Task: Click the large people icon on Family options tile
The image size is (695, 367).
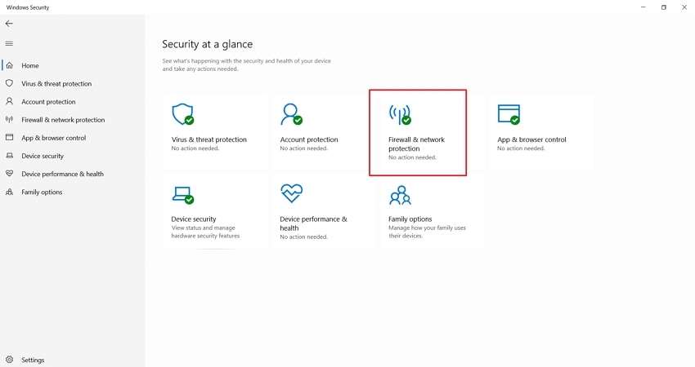Action: [401, 195]
